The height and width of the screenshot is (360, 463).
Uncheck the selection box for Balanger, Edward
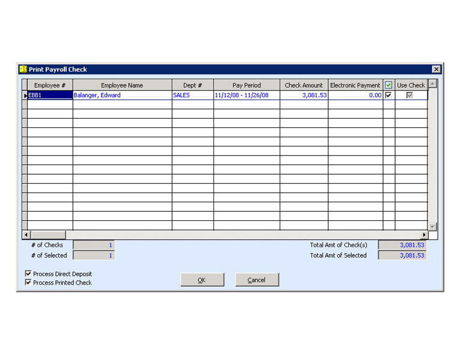388,95
